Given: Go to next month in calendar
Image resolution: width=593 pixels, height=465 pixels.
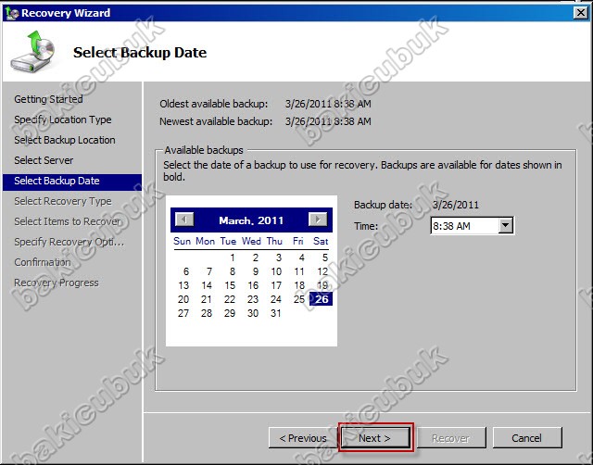Looking at the screenshot, I should [x=318, y=220].
